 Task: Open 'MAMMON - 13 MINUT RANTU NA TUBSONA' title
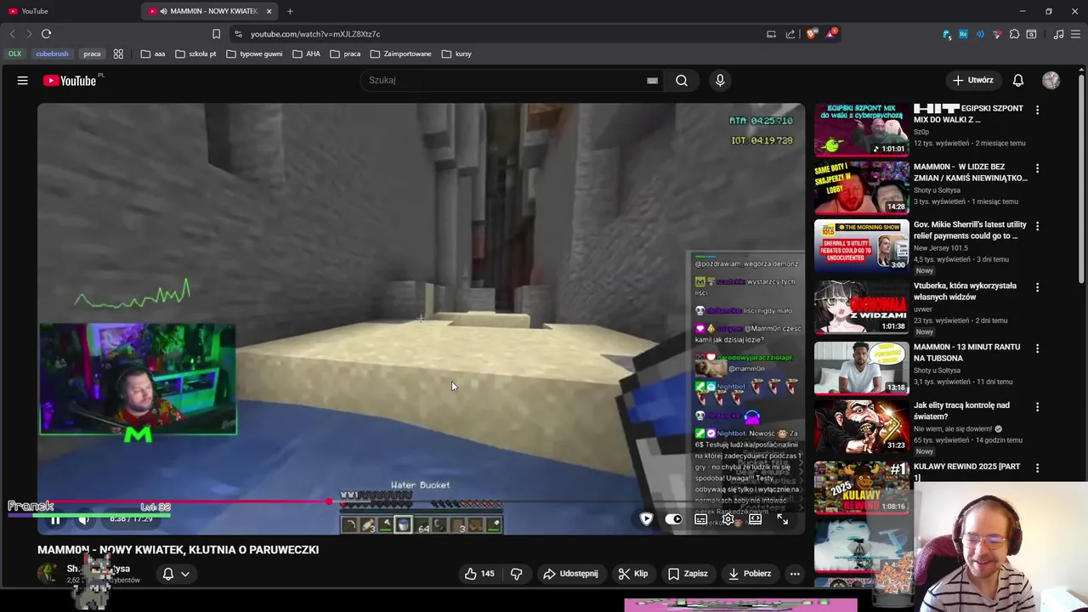point(967,353)
